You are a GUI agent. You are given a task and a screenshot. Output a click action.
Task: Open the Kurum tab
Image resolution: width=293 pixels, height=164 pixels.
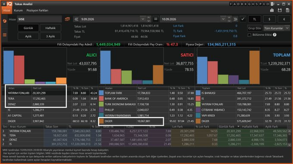18,10
